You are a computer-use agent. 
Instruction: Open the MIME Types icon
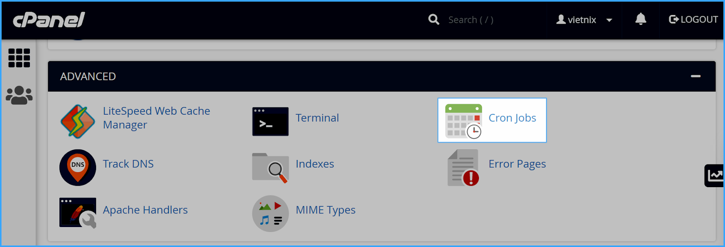271,213
